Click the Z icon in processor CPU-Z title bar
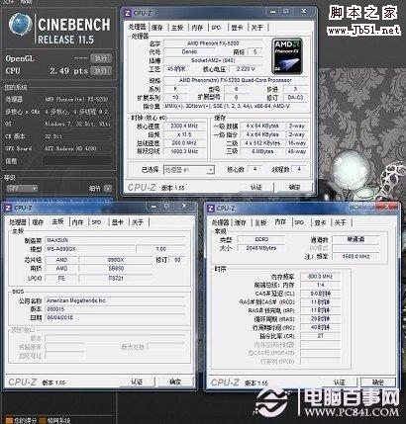Viewport: 406px width, 424px height. coord(128,13)
